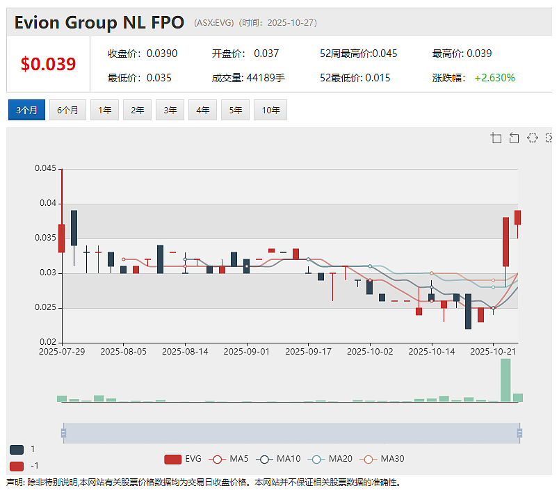Click the 声明 disclaimer text
The height and width of the screenshot is (495, 559).
tap(203, 482)
